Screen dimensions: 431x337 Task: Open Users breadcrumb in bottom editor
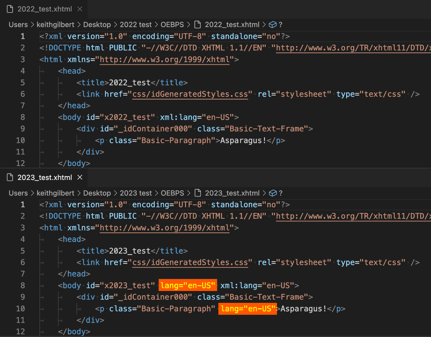point(18,193)
